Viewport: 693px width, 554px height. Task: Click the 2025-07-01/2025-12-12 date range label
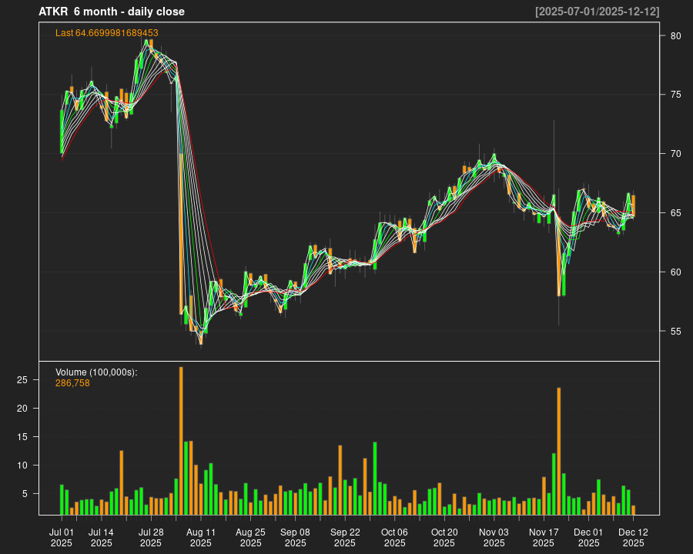coord(597,12)
